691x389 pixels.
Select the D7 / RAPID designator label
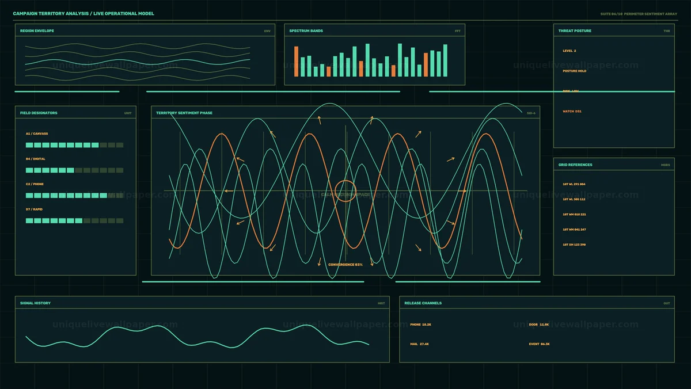(35, 209)
